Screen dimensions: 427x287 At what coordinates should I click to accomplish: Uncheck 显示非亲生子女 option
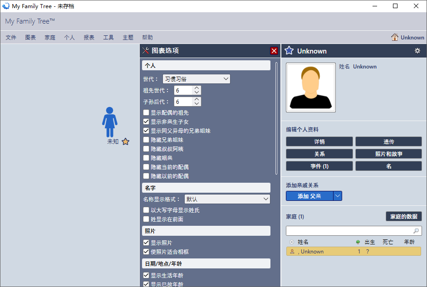pos(146,122)
